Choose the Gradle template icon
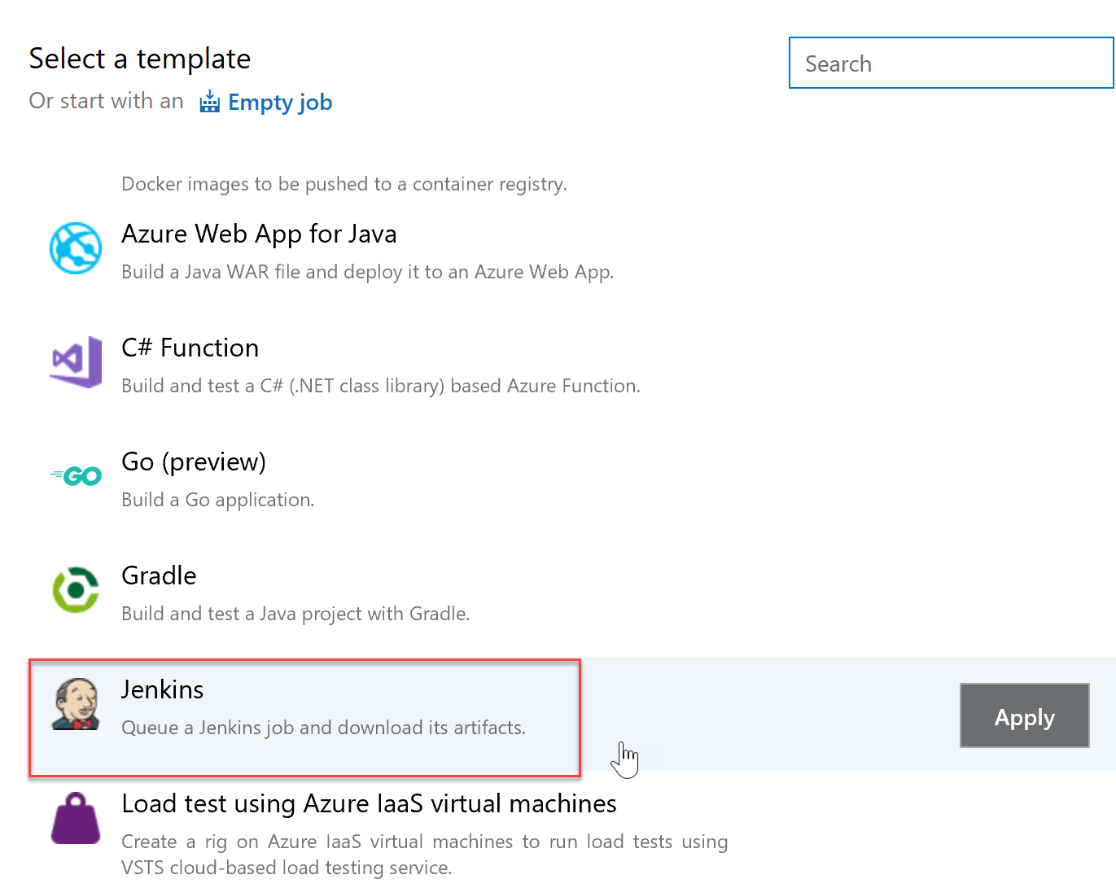 pos(76,589)
